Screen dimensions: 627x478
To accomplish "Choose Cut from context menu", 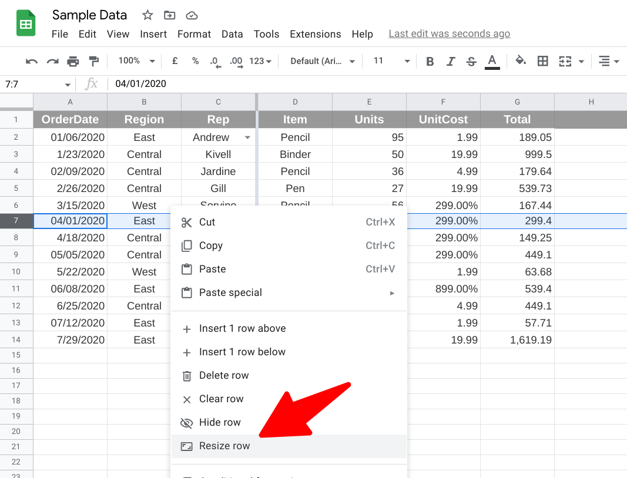I will [289, 222].
